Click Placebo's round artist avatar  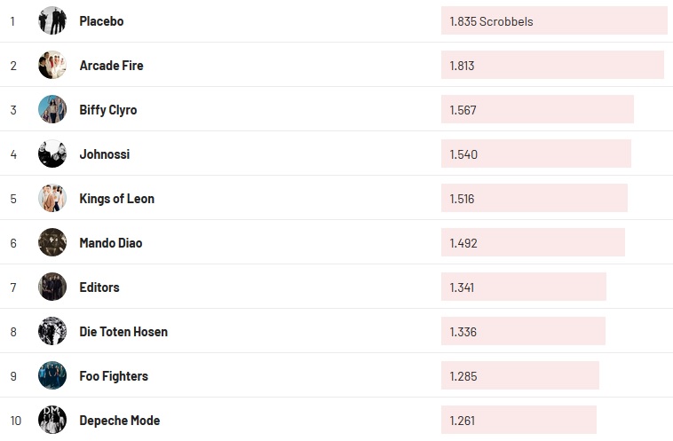click(x=52, y=20)
